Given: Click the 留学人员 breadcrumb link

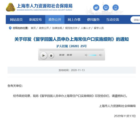Looking at the screenshot, I should (99, 28).
